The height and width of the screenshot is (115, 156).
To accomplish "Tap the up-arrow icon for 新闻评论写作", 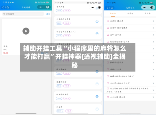I will pyautogui.click(x=97, y=97).
